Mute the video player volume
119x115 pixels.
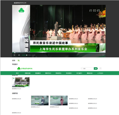19,55
